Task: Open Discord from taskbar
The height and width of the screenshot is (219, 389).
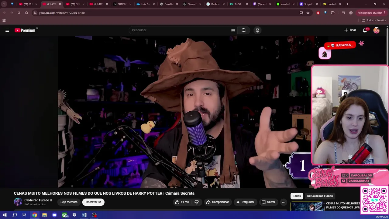Action: tap(54, 215)
